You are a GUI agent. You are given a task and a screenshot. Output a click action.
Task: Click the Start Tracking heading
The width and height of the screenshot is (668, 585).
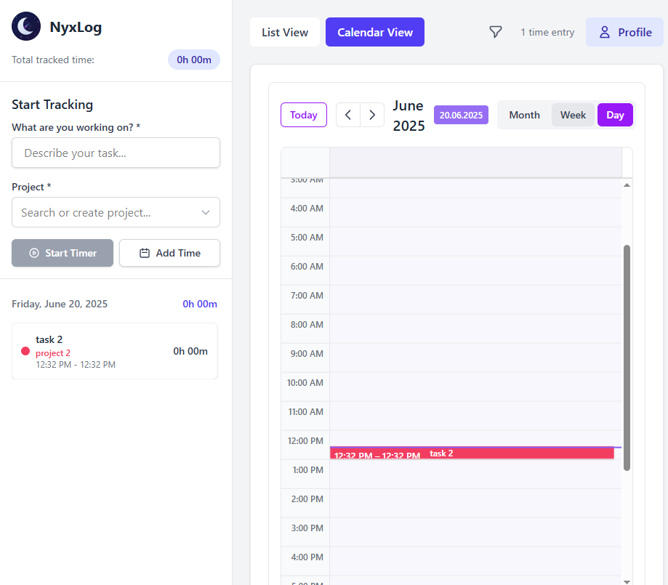pos(52,105)
